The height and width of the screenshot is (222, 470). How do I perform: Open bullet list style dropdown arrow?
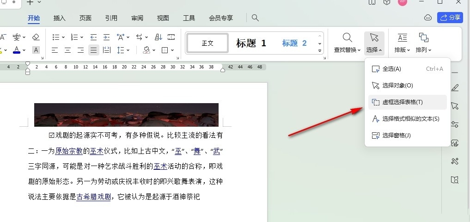63,37
